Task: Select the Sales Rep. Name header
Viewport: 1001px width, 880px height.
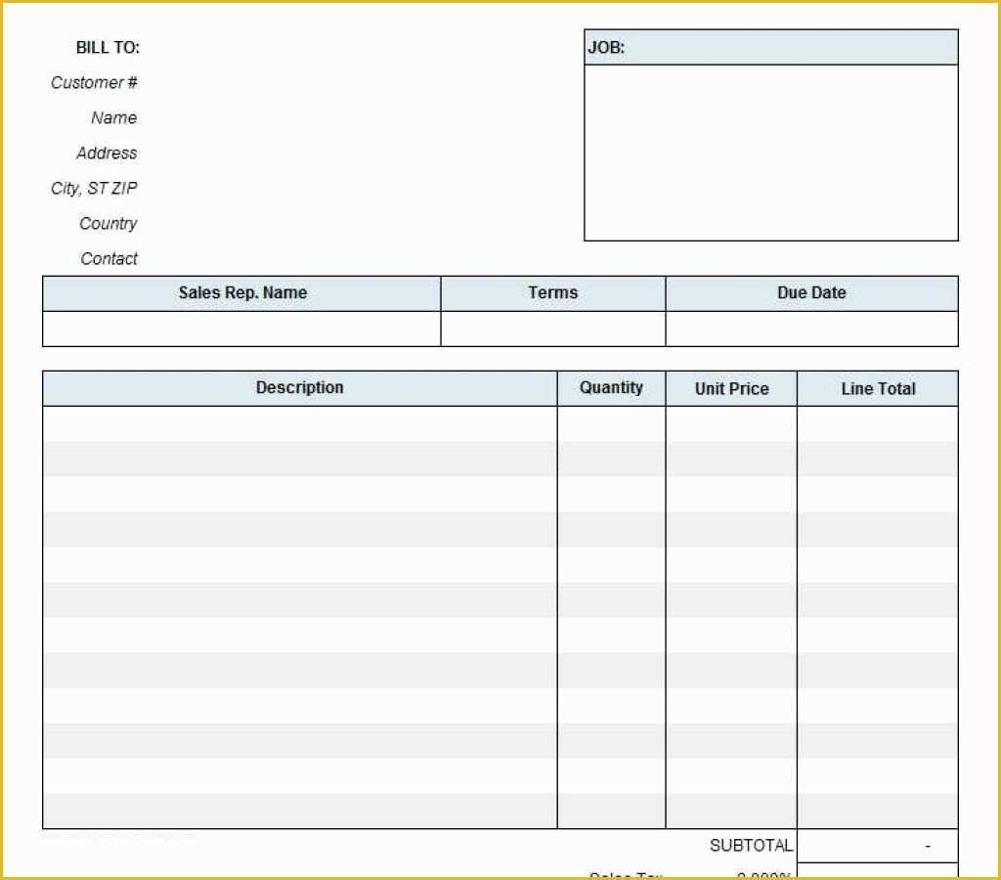Action: pos(242,293)
